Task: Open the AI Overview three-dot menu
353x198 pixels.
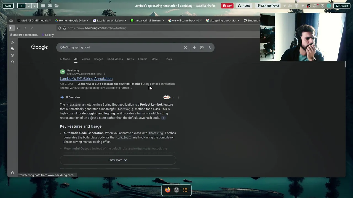Action: point(178,97)
